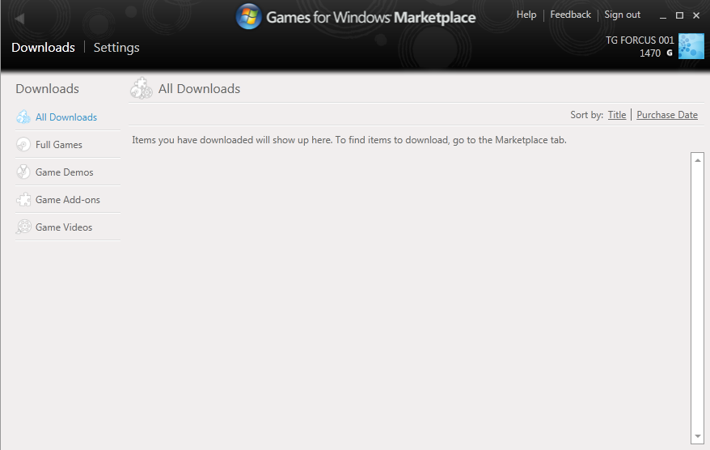Click the Game Demos icon
The height and width of the screenshot is (450, 710).
click(x=23, y=172)
